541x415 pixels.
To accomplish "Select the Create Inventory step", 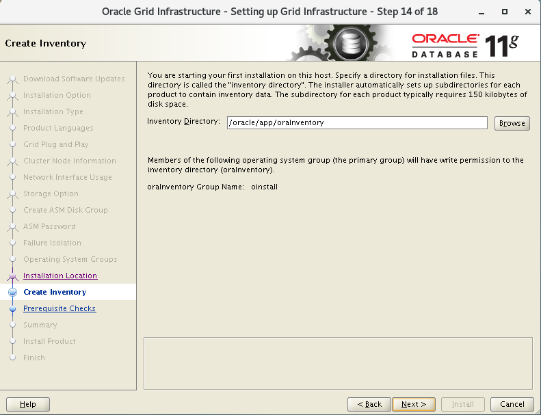I will point(55,292).
